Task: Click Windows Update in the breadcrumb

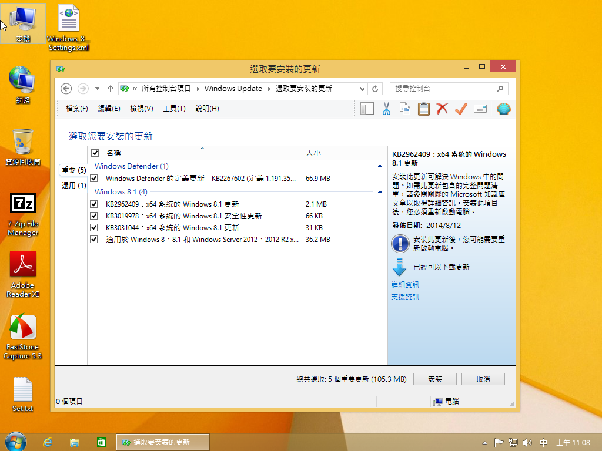Action: click(233, 89)
